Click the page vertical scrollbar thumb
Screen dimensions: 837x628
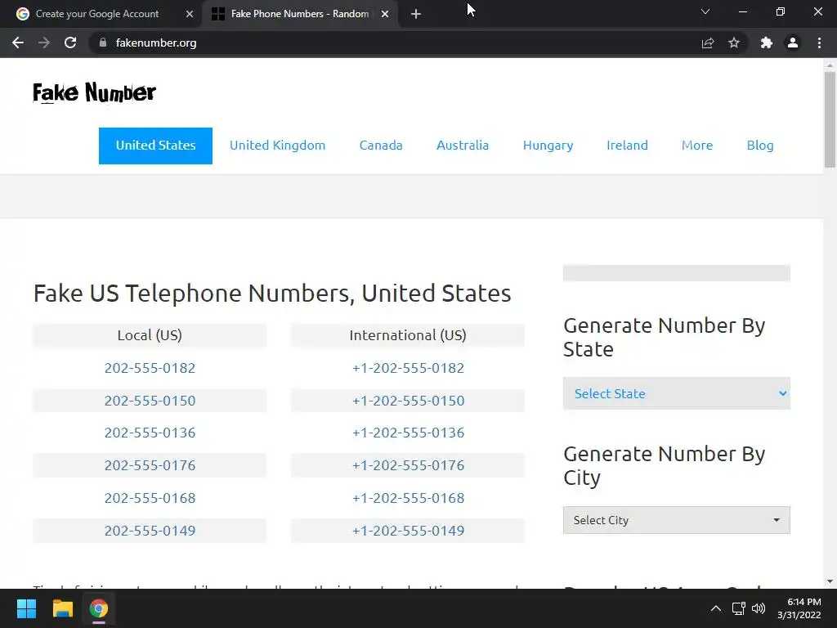830,120
